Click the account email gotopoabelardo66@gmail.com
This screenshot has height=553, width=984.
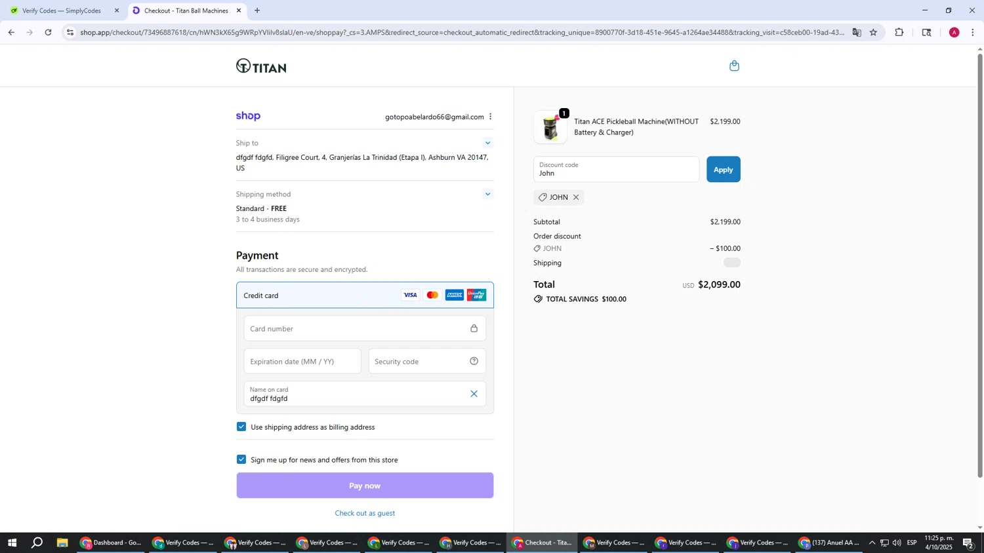[x=434, y=117]
